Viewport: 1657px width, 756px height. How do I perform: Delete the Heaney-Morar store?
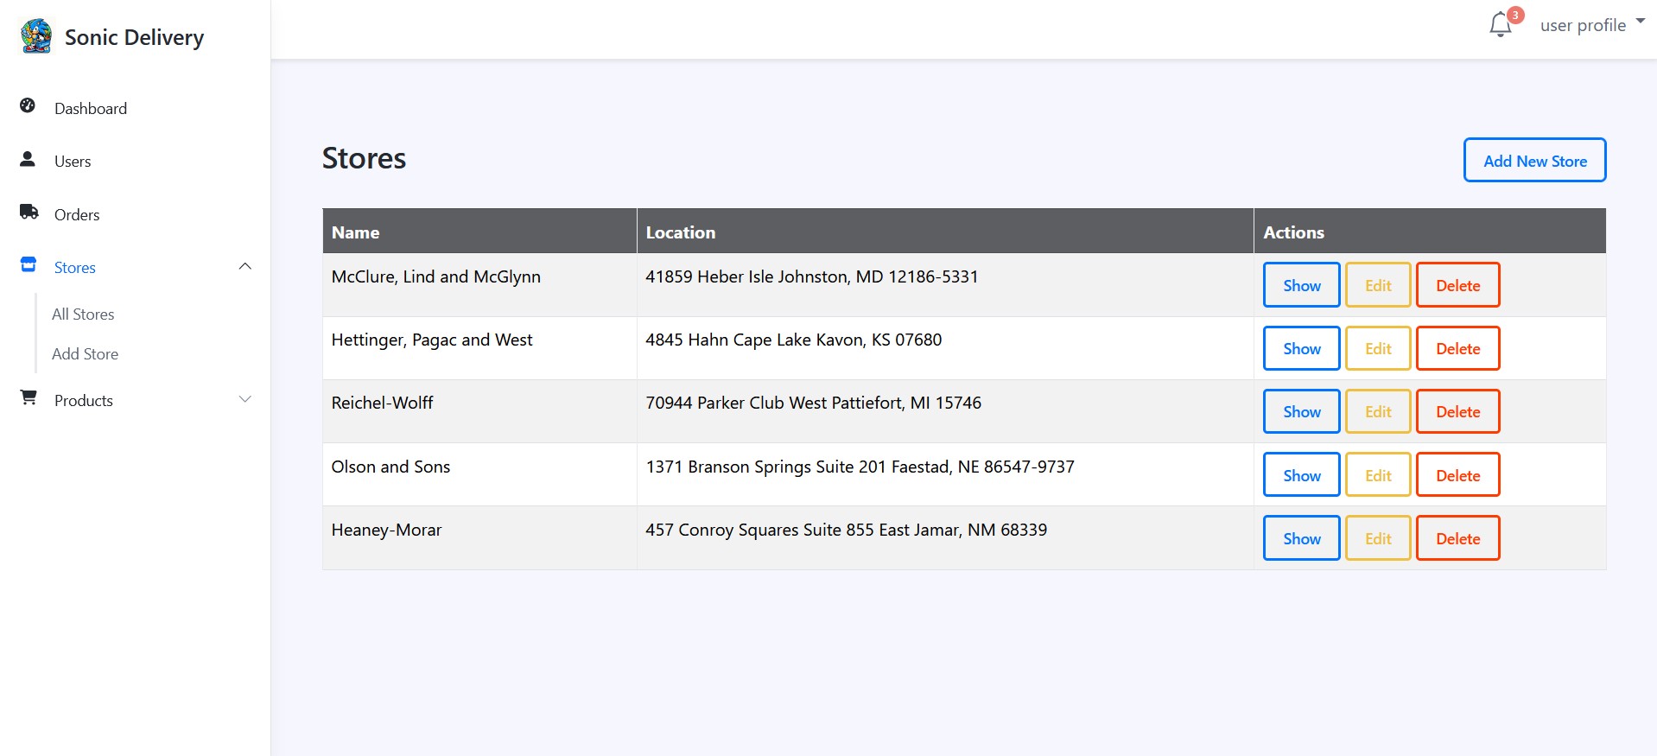point(1457,537)
